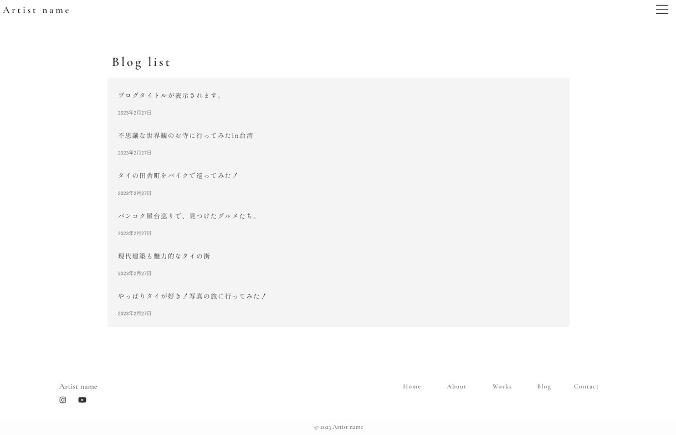Click the 'Artist name' header logo
Screen dimensions: 676x435
click(37, 10)
